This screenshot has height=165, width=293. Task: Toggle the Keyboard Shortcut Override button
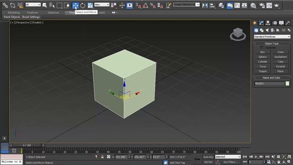pos(130,5)
